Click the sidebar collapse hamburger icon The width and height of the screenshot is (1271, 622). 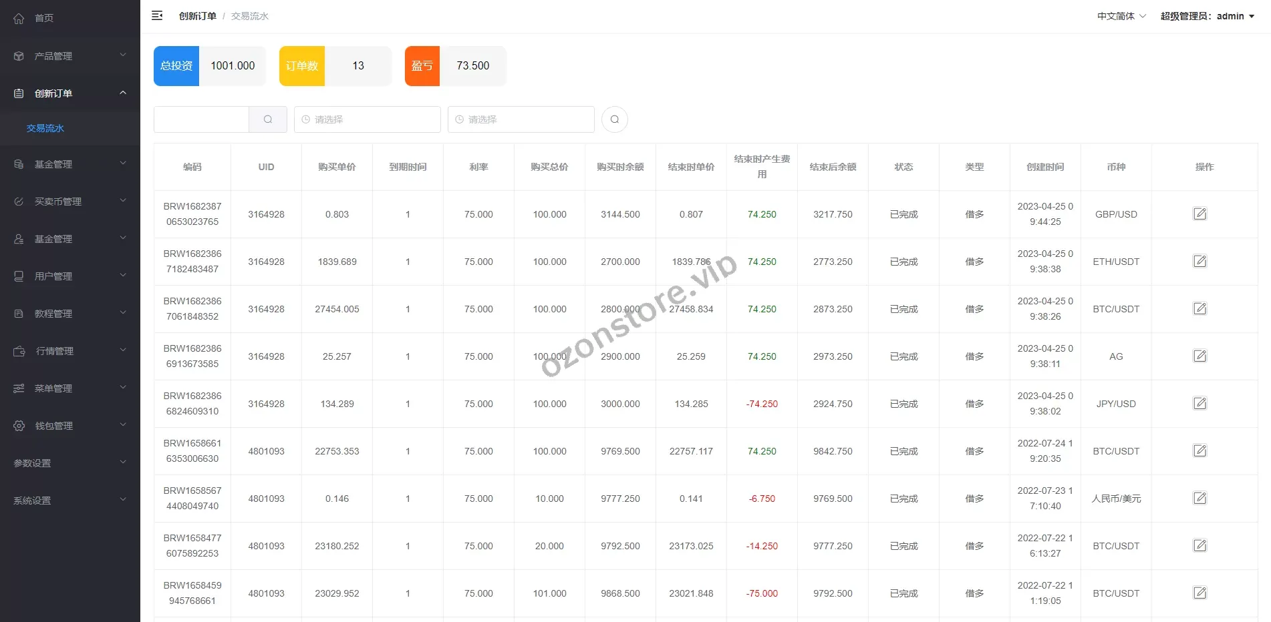pyautogui.click(x=157, y=15)
